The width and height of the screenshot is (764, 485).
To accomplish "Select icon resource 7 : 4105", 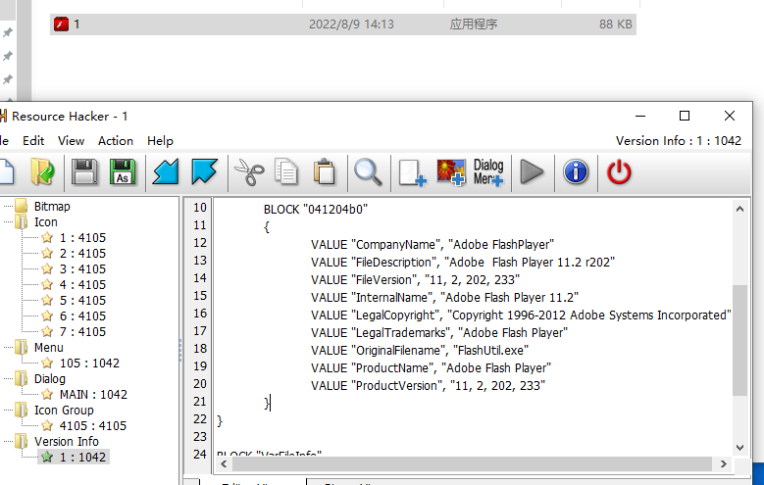I will click(82, 331).
